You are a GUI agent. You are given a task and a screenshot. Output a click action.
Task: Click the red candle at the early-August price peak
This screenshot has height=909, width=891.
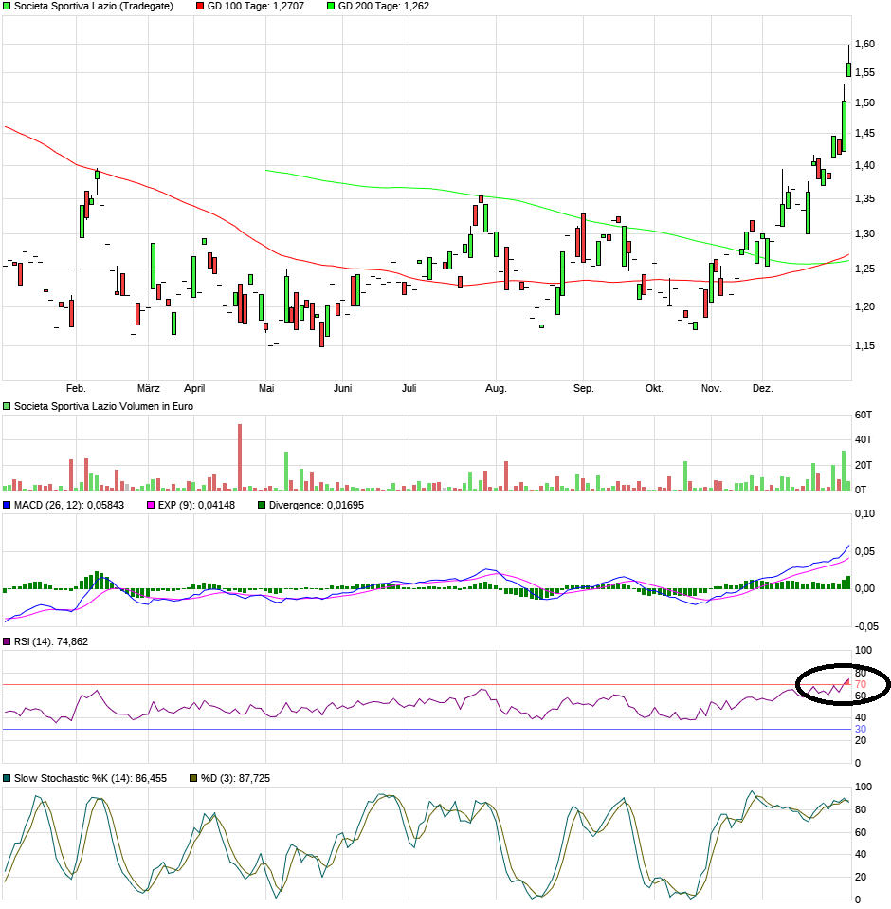pos(481,199)
